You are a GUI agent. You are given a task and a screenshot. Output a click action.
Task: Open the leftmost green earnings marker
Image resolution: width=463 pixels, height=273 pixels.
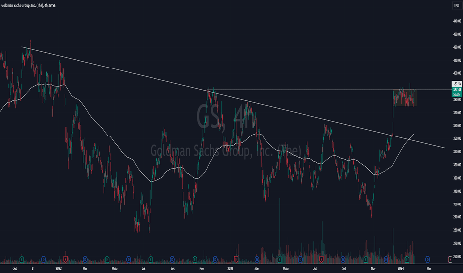(x=22, y=259)
